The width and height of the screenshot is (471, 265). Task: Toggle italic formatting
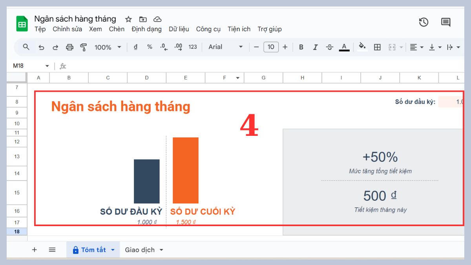pyautogui.click(x=315, y=47)
